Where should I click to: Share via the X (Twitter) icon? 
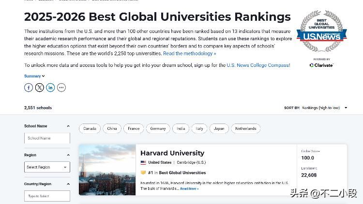pos(40,88)
